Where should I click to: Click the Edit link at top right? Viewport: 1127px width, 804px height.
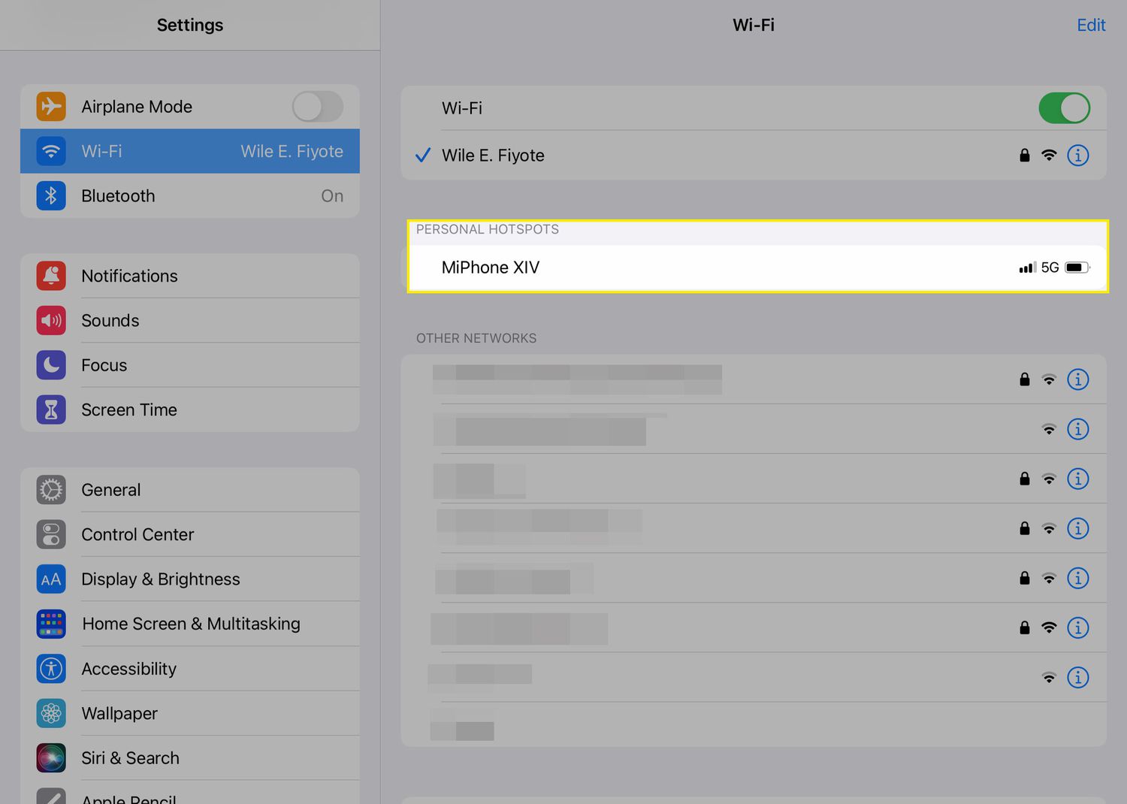(x=1090, y=26)
